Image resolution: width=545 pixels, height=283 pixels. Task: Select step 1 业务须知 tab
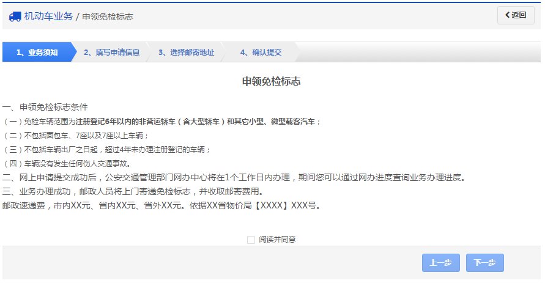click(x=37, y=53)
